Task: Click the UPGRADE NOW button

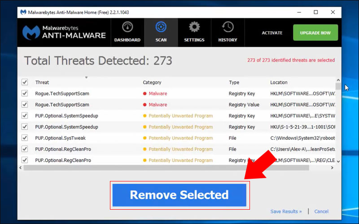Action: [x=315, y=33]
